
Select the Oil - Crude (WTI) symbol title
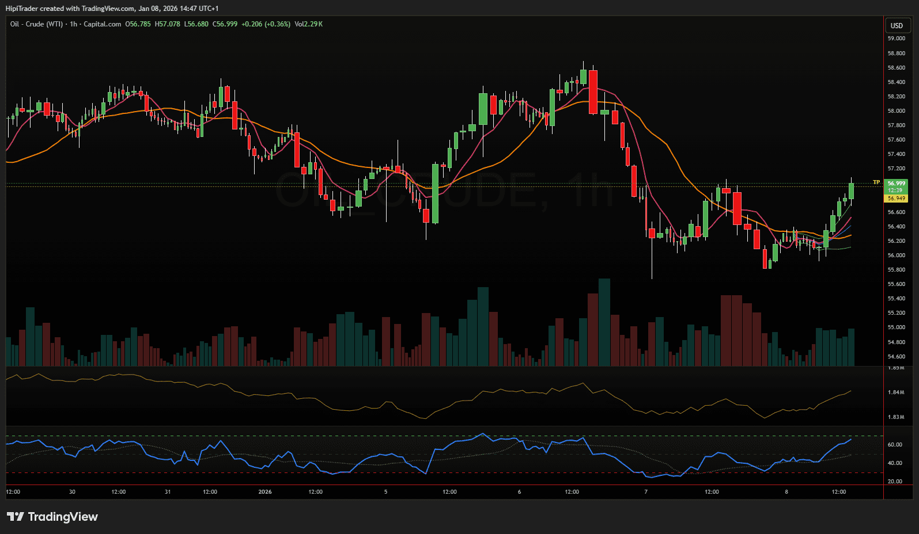coord(36,24)
